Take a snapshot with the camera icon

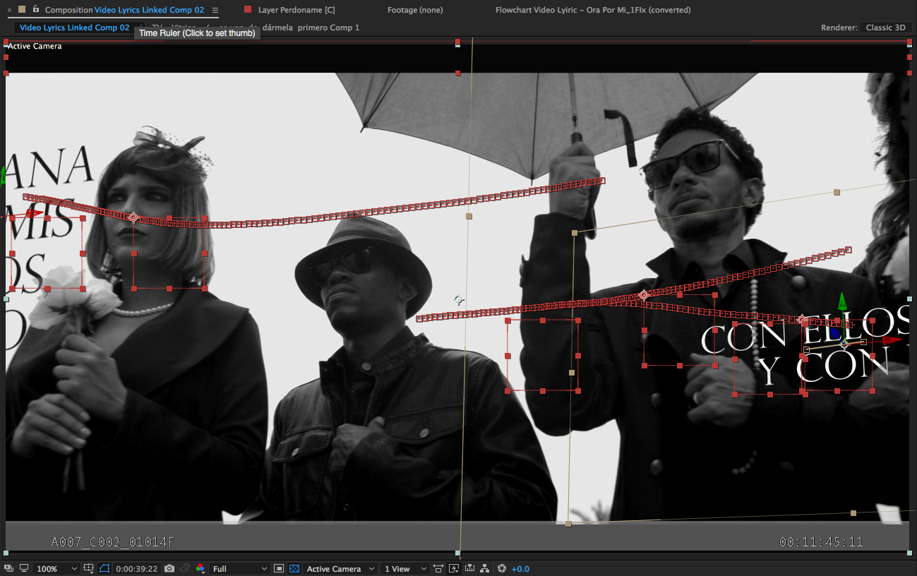click(169, 568)
